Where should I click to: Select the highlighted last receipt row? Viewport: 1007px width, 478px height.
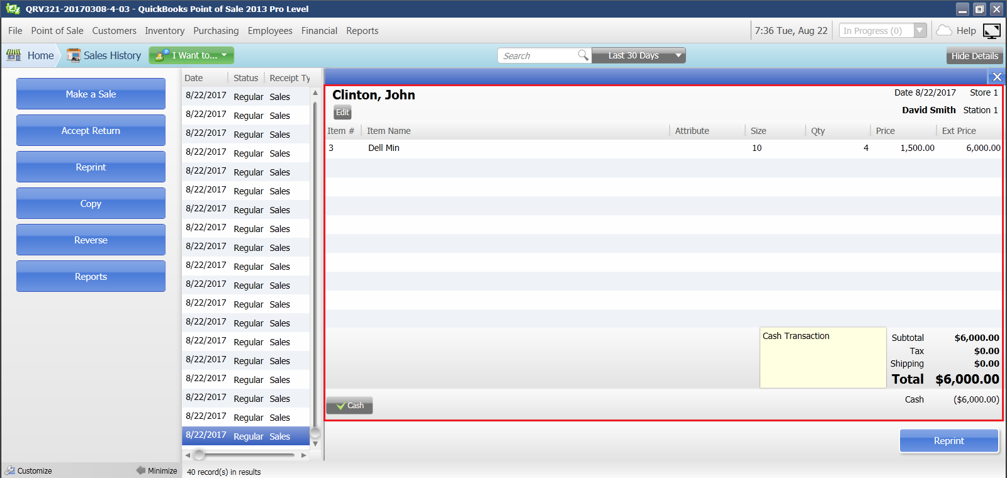coord(246,436)
